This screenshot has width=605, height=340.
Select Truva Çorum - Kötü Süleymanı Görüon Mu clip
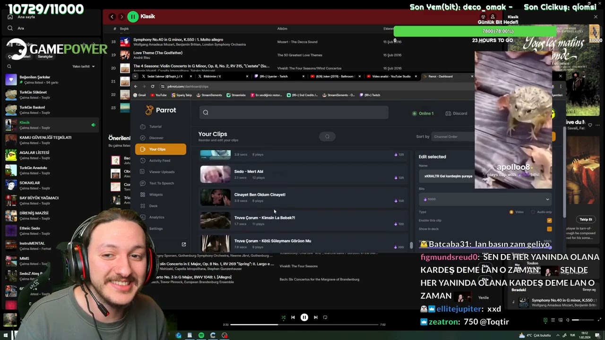pos(302,244)
